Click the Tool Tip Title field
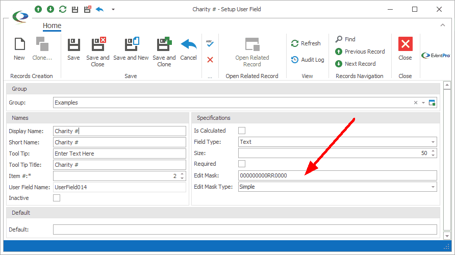The height and width of the screenshot is (255, 455). click(119, 165)
